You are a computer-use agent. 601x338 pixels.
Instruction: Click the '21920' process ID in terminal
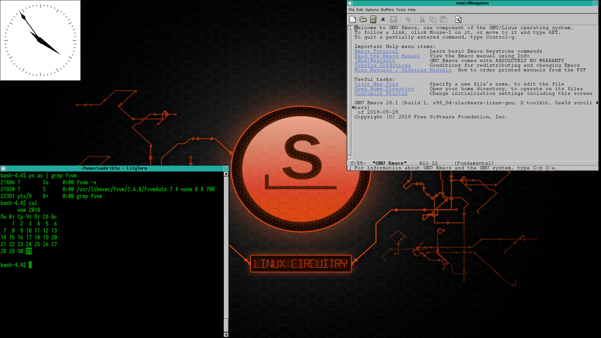[x=8, y=189]
